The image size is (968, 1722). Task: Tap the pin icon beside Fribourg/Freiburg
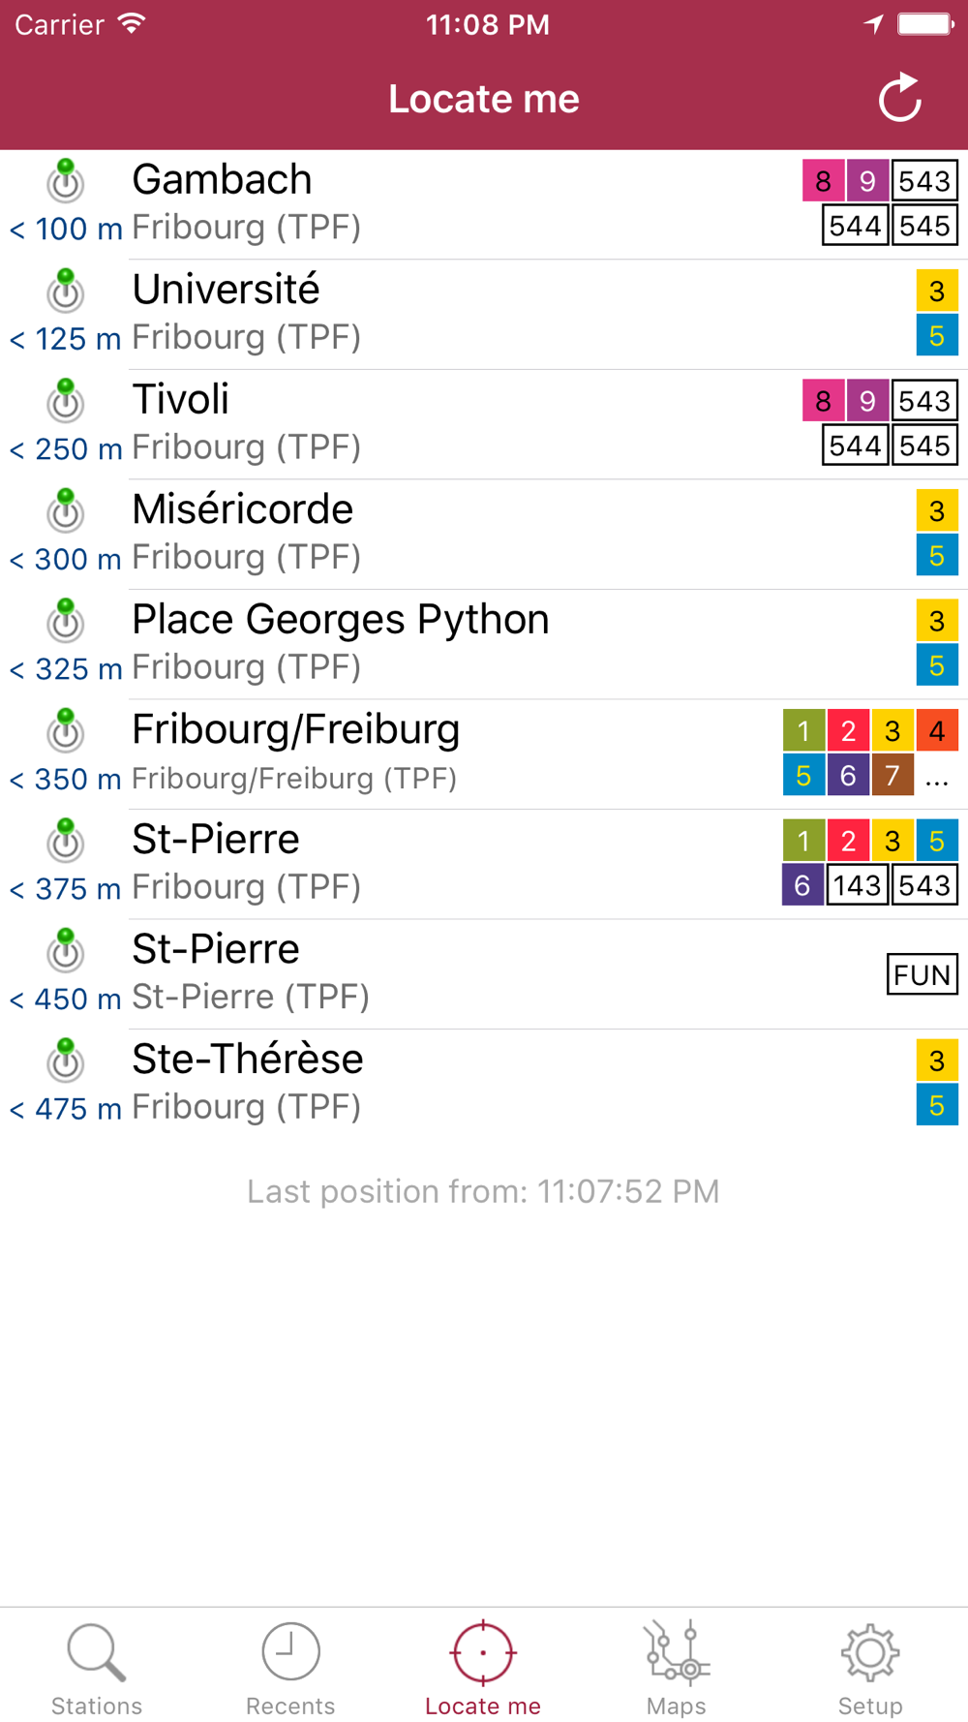pos(66,730)
